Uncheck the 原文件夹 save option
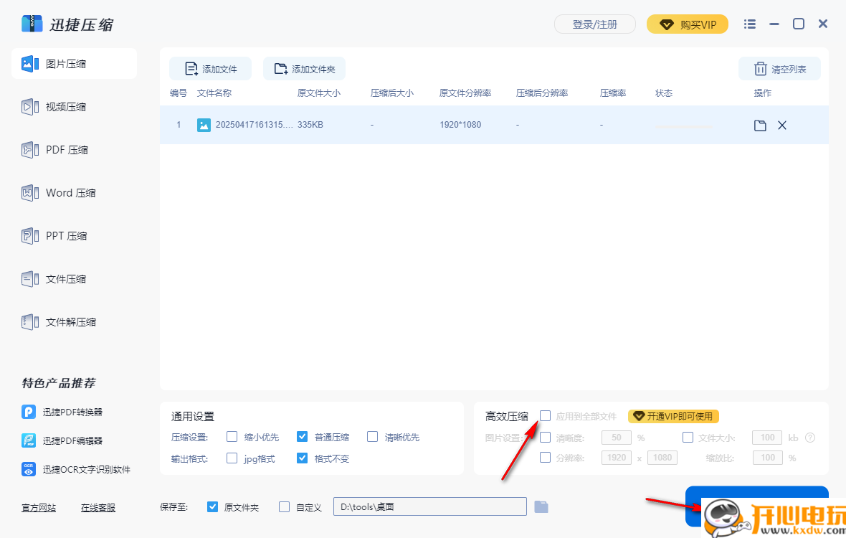The height and width of the screenshot is (538, 846). point(212,506)
